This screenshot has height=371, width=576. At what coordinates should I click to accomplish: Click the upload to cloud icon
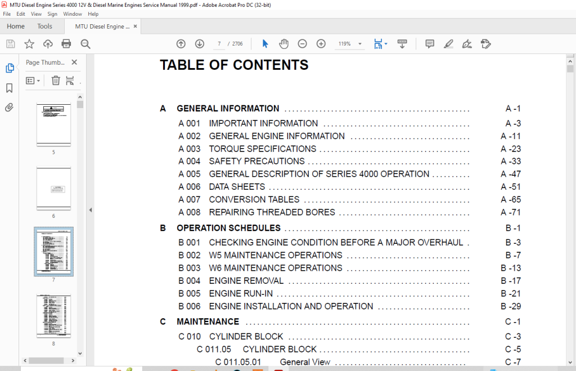(48, 44)
